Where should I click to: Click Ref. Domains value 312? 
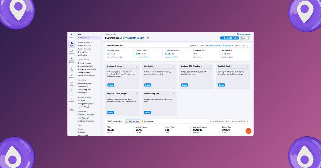click(224, 54)
